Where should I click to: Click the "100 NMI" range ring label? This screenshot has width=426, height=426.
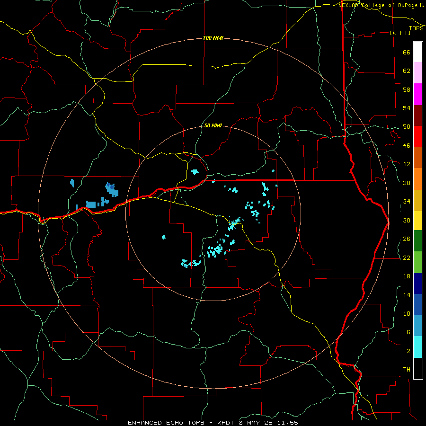coord(213,38)
